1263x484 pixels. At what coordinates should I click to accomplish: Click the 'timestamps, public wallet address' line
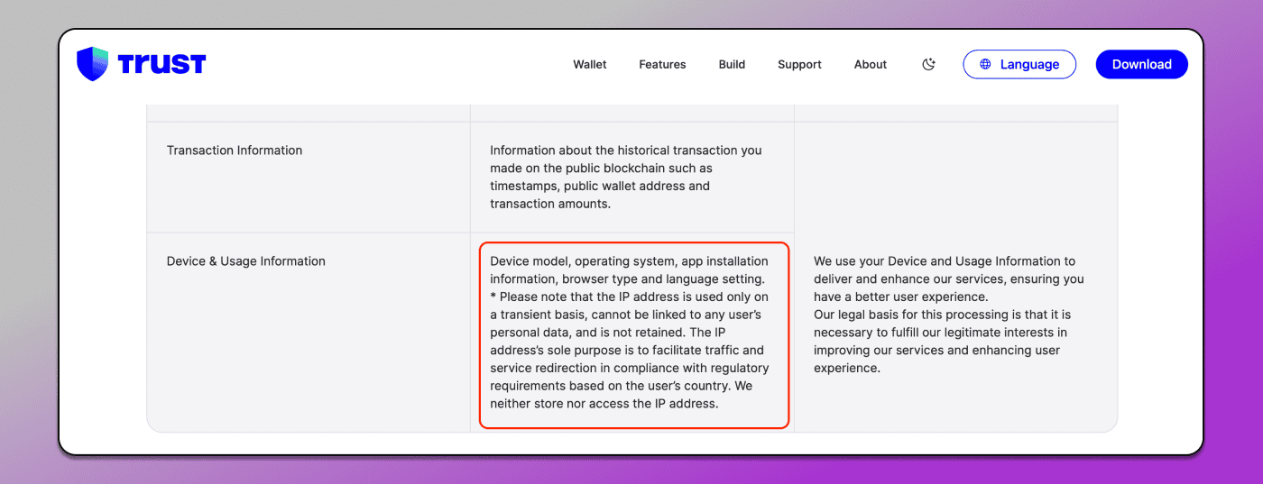tap(600, 186)
